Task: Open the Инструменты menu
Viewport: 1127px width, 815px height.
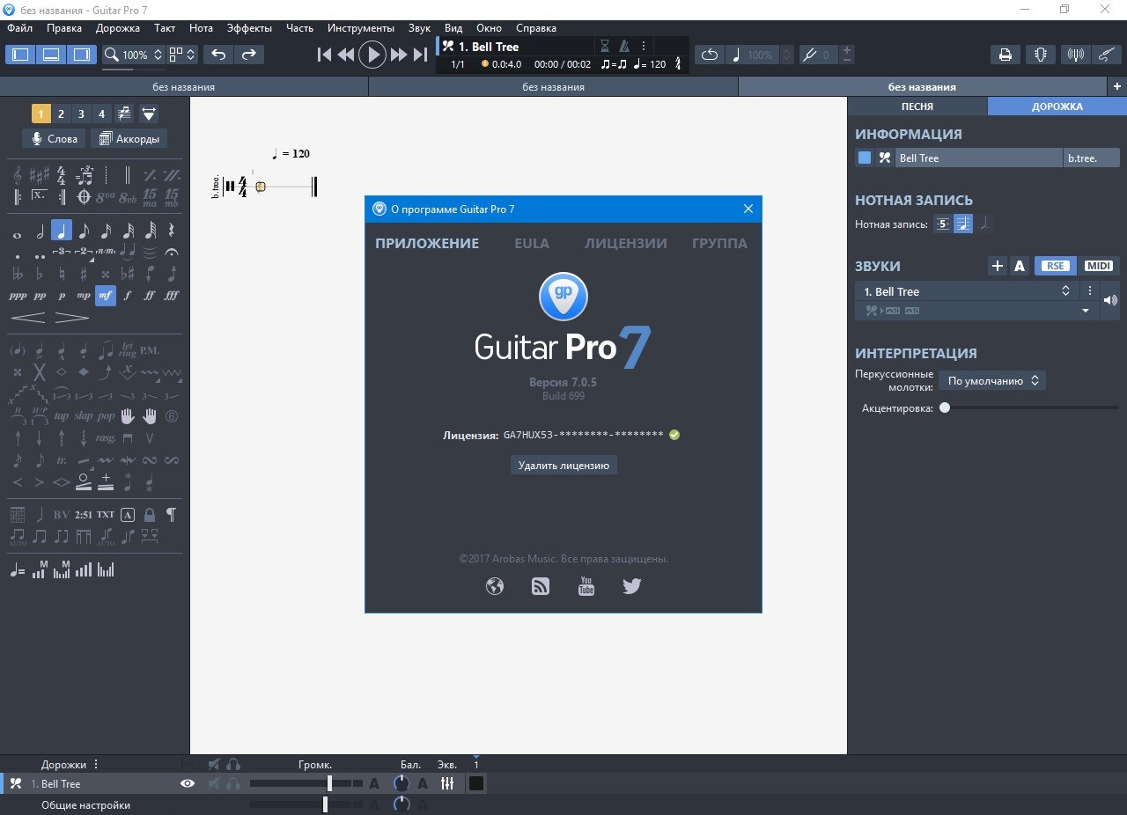Action: point(361,28)
